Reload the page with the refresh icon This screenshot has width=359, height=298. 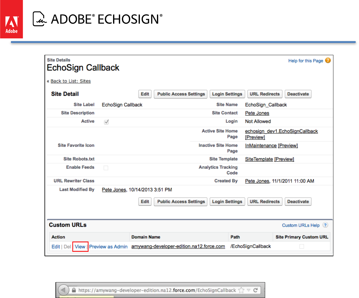[255, 290]
